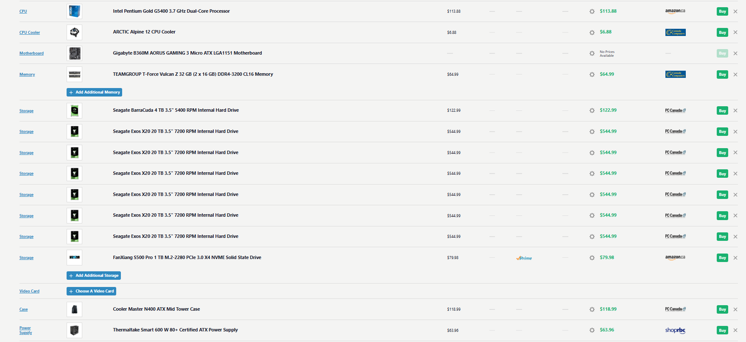The image size is (746, 342).
Task: Remove ARCTIC Alpine 12 cooler using X icon
Action: [x=735, y=32]
